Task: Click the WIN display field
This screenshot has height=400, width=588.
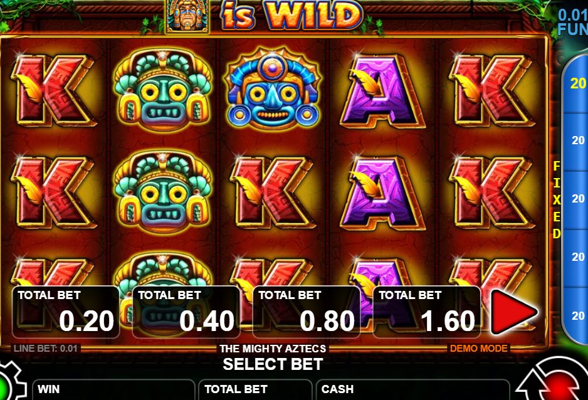Action: [x=114, y=389]
